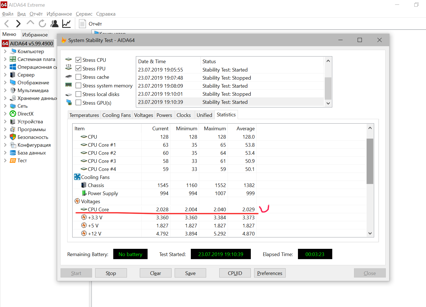Click the log list scroll up arrow

[328, 61]
